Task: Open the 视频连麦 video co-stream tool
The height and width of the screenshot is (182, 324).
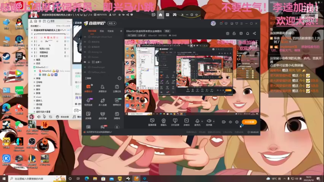Action: tap(88, 102)
